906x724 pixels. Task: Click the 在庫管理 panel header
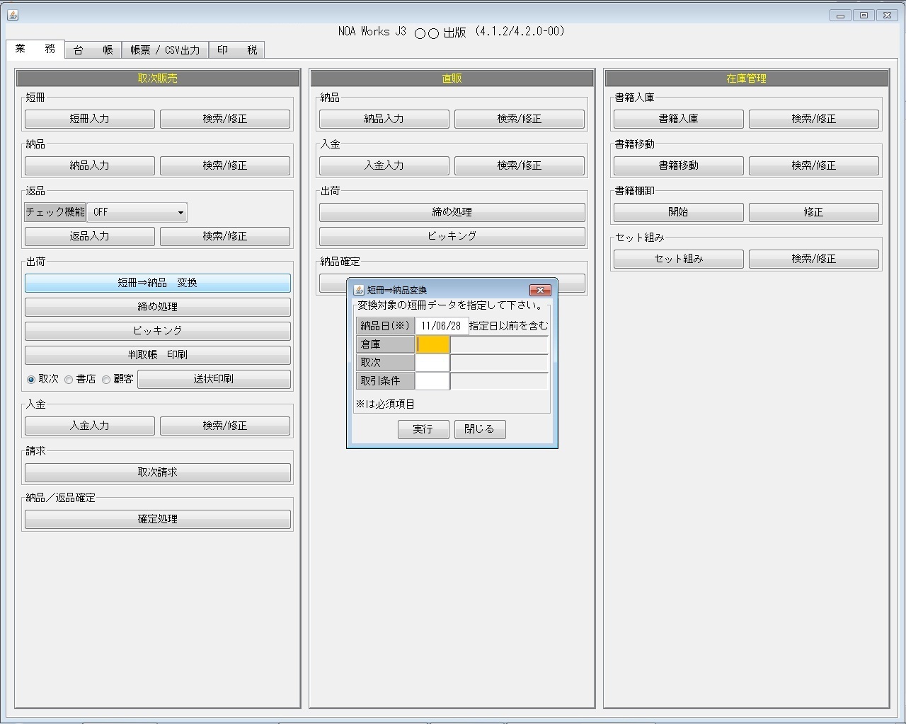click(x=747, y=78)
